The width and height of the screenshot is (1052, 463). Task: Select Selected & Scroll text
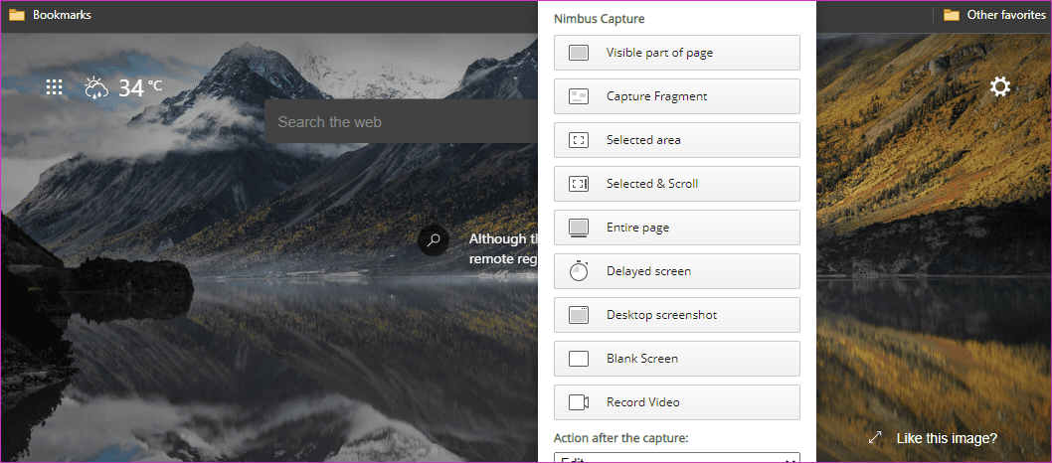pyautogui.click(x=652, y=184)
